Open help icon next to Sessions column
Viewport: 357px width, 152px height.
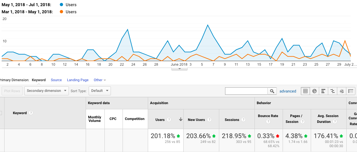[x=243, y=120]
